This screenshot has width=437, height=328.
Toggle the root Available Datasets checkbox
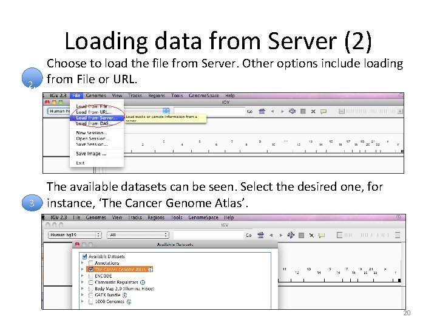84,256
